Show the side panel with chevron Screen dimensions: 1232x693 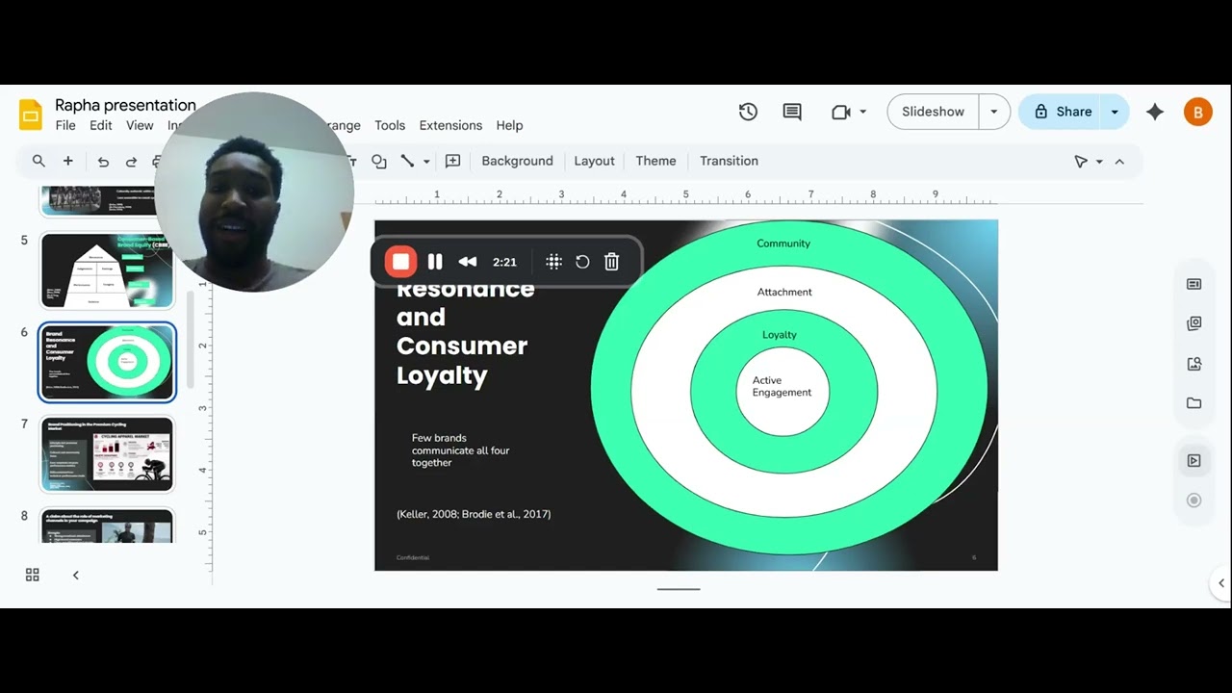1221,582
